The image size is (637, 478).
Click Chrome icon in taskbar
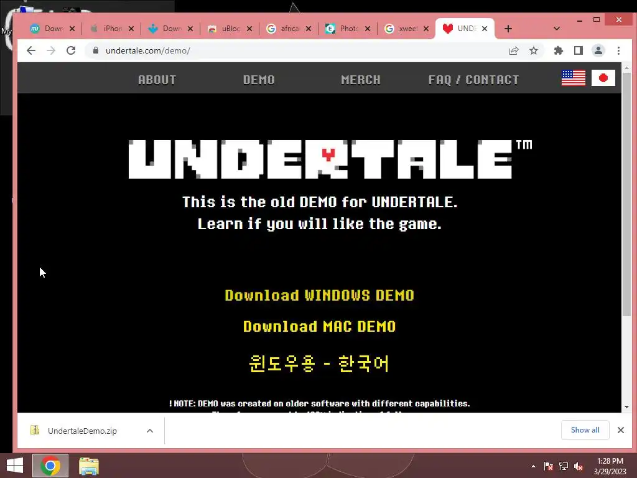pos(50,466)
